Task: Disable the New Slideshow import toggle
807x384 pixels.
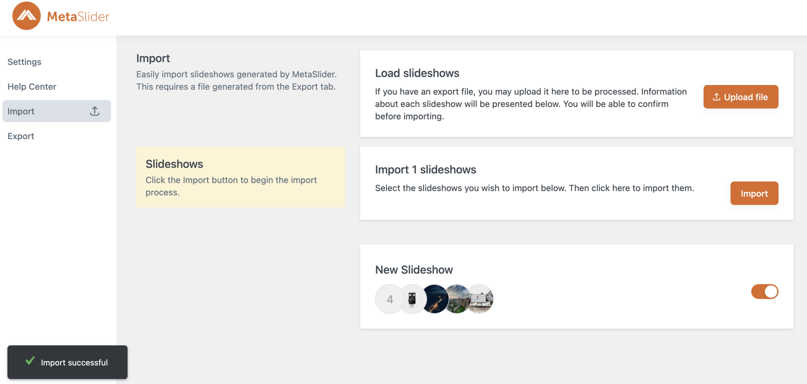Action: click(x=764, y=291)
